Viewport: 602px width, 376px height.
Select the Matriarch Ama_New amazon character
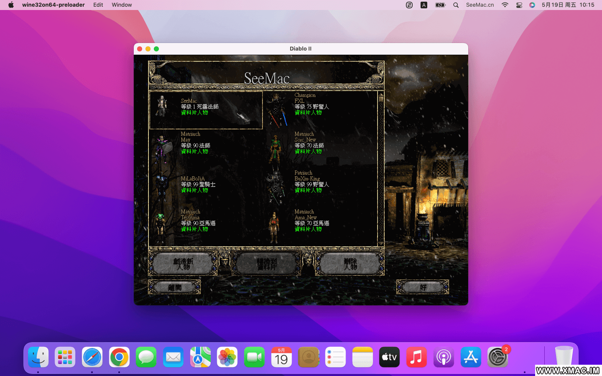[320, 226]
